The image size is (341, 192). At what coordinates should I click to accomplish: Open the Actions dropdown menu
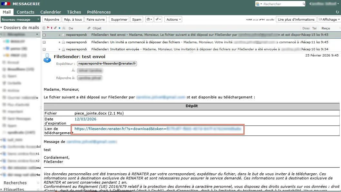[x=173, y=19]
